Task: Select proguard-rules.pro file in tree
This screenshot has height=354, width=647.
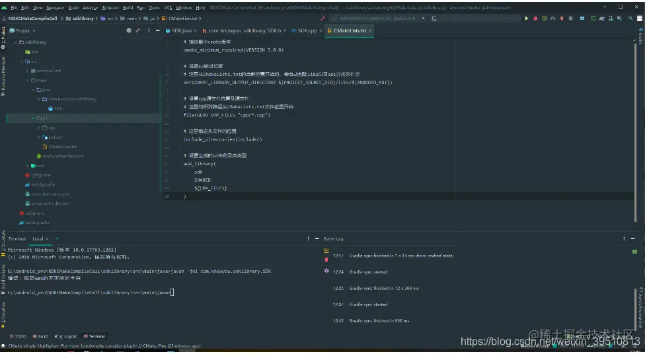Action: [x=47, y=203]
